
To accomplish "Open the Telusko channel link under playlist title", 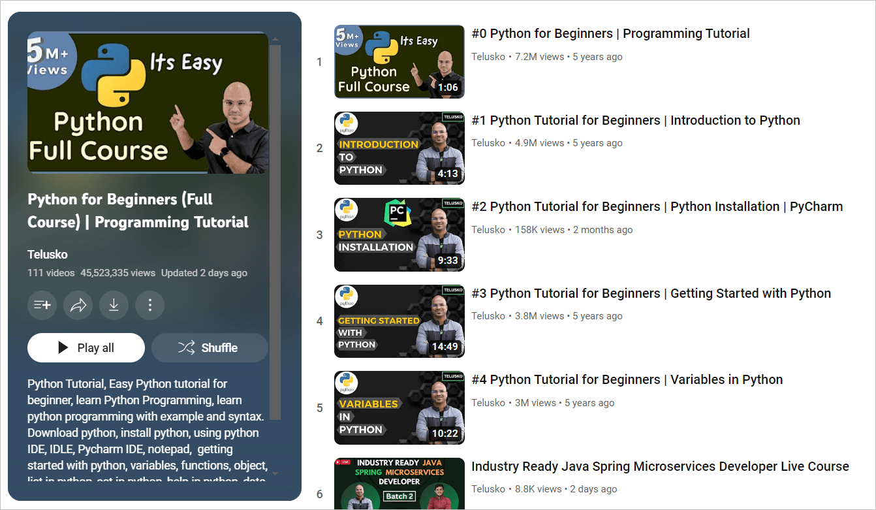I will pyautogui.click(x=48, y=254).
